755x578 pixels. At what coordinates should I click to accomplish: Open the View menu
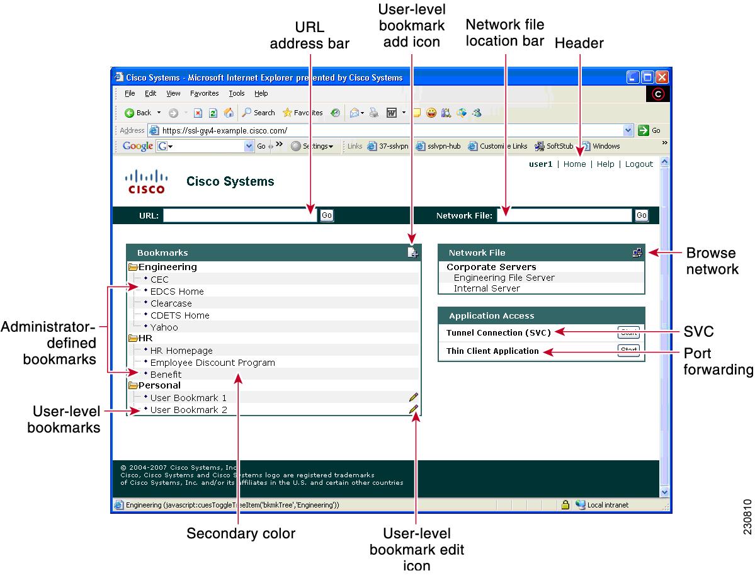(173, 93)
